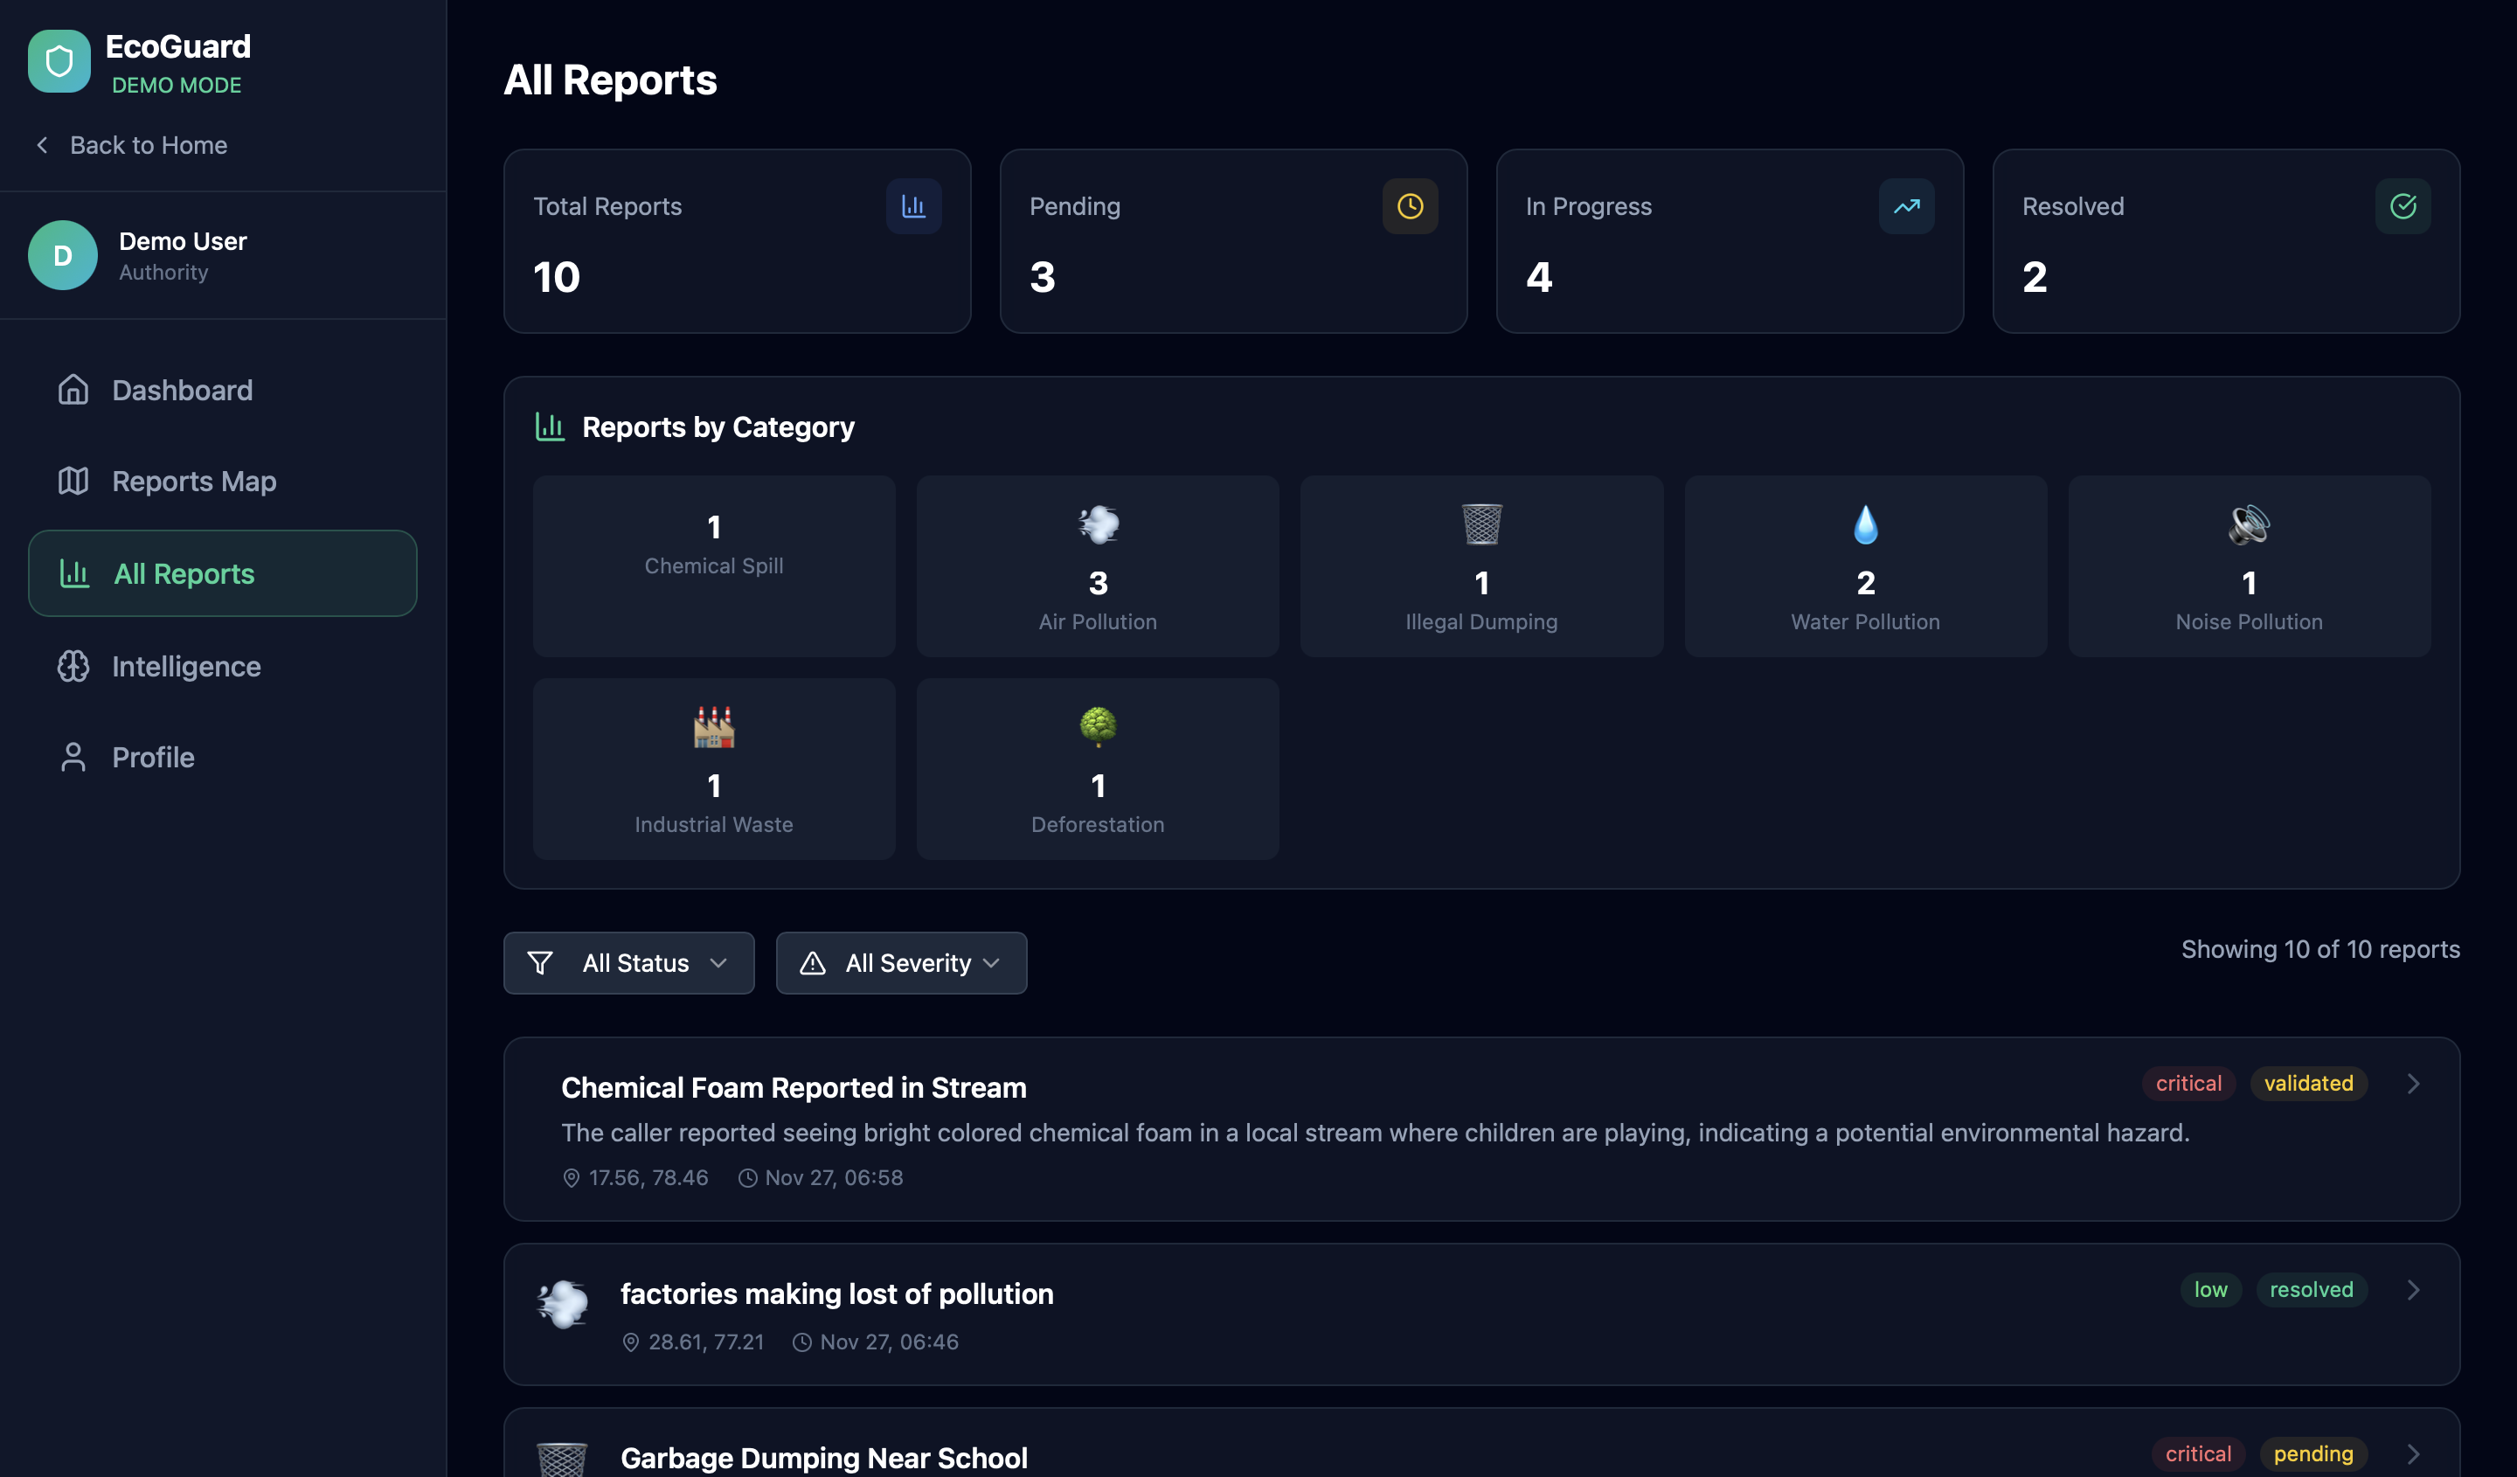Open the Garbage Dumping Near School report
2517x1477 pixels.
point(824,1457)
